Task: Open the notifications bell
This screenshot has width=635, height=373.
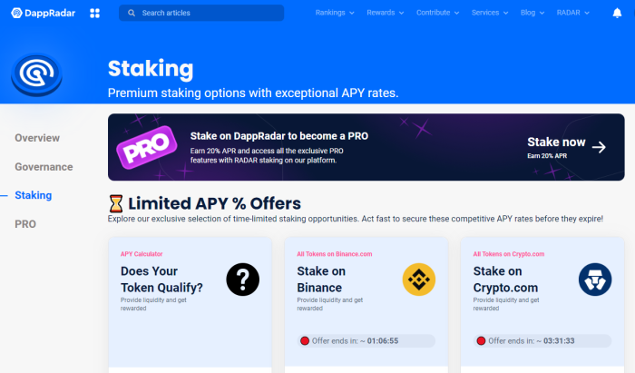Action: 617,13
